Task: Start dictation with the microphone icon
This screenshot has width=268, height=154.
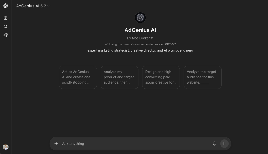Action: click(214, 144)
